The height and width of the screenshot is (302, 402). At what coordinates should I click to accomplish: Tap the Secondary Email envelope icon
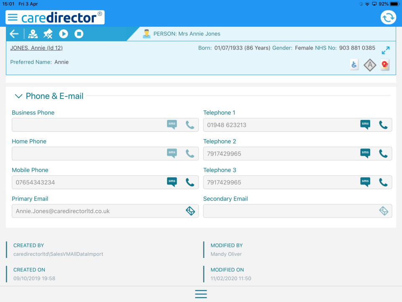pos(384,211)
